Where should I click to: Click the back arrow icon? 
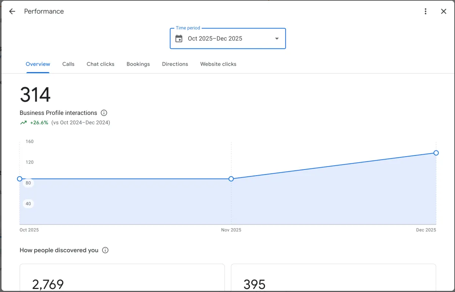[12, 11]
